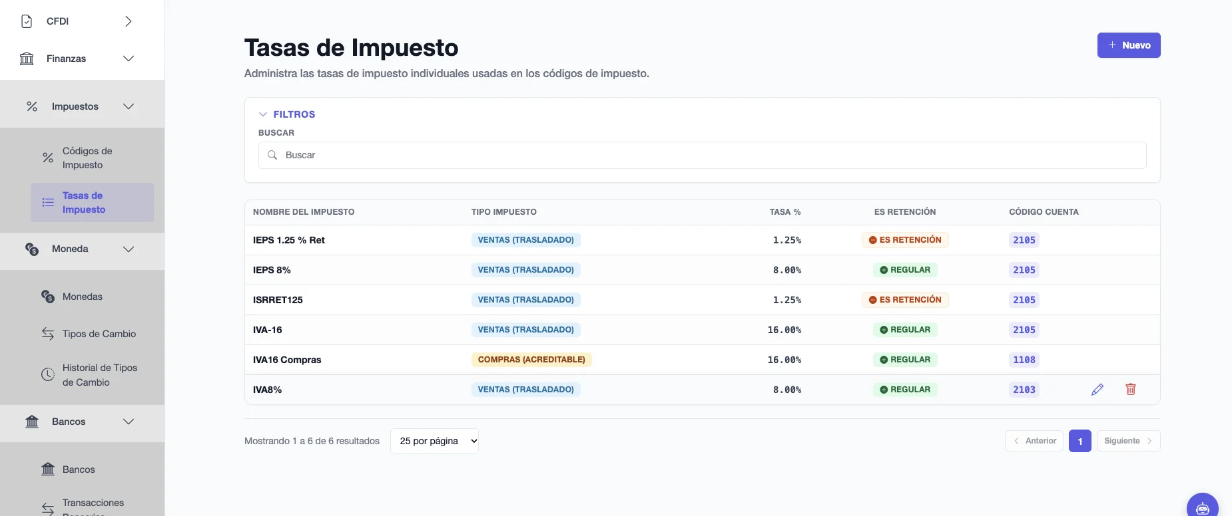This screenshot has width=1232, height=516.
Task: Select the IVA16 Compras tax name
Action: 287,360
